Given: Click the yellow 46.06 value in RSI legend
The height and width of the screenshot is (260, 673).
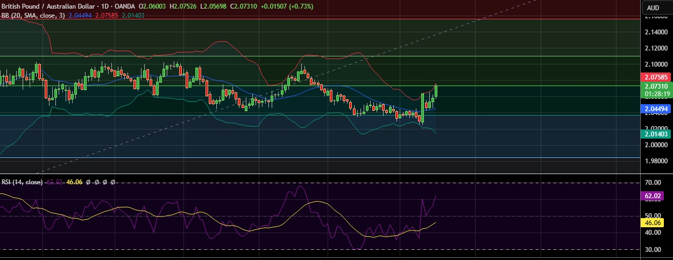Looking at the screenshot, I should (x=74, y=183).
